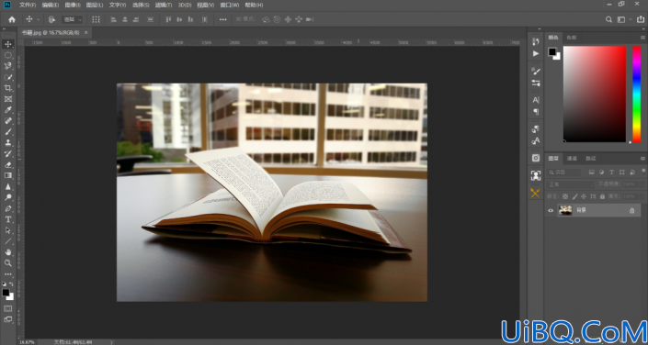Open the 窗口(W) menu
This screenshot has height=345, width=648.
pyautogui.click(x=230, y=5)
